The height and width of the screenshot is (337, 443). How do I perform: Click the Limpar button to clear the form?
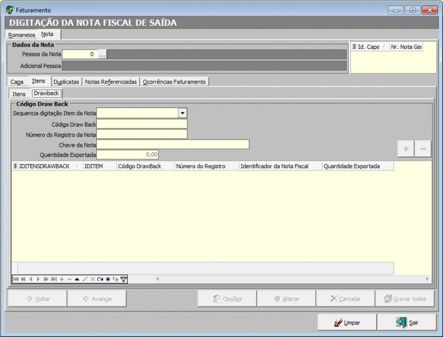click(347, 322)
